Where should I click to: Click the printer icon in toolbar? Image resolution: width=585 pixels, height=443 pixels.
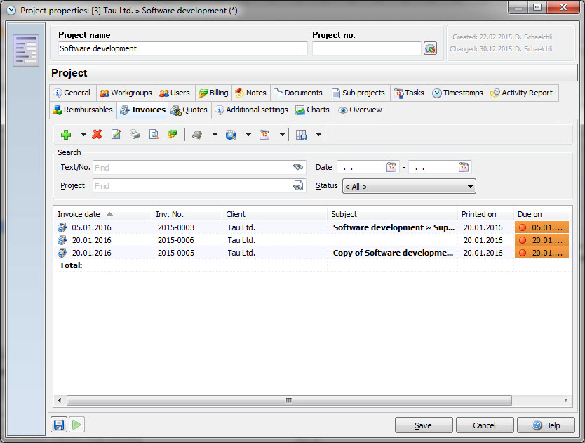click(135, 135)
